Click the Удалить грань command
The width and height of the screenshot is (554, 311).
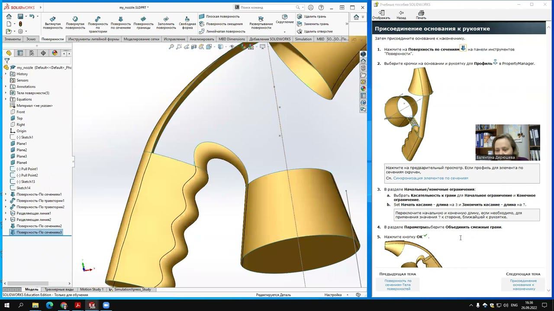click(312, 16)
